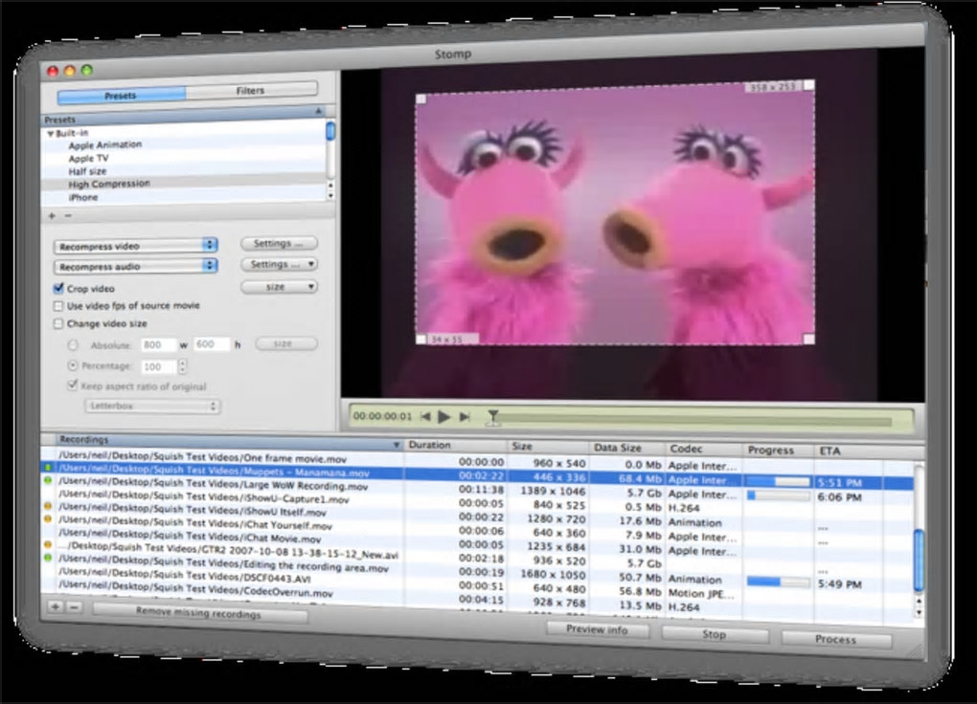
Task: Toggle Keep aspect ratio of original
Action: tap(72, 385)
